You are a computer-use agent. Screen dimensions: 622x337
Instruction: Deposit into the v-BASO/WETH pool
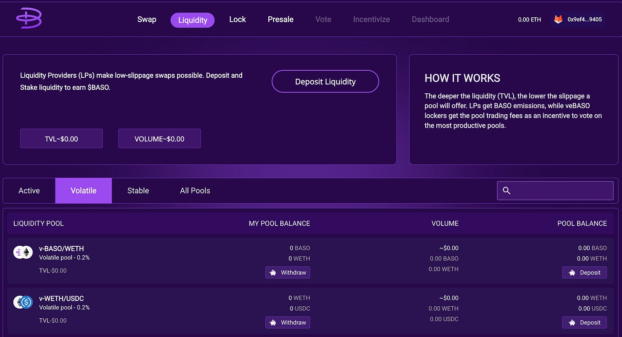(584, 273)
